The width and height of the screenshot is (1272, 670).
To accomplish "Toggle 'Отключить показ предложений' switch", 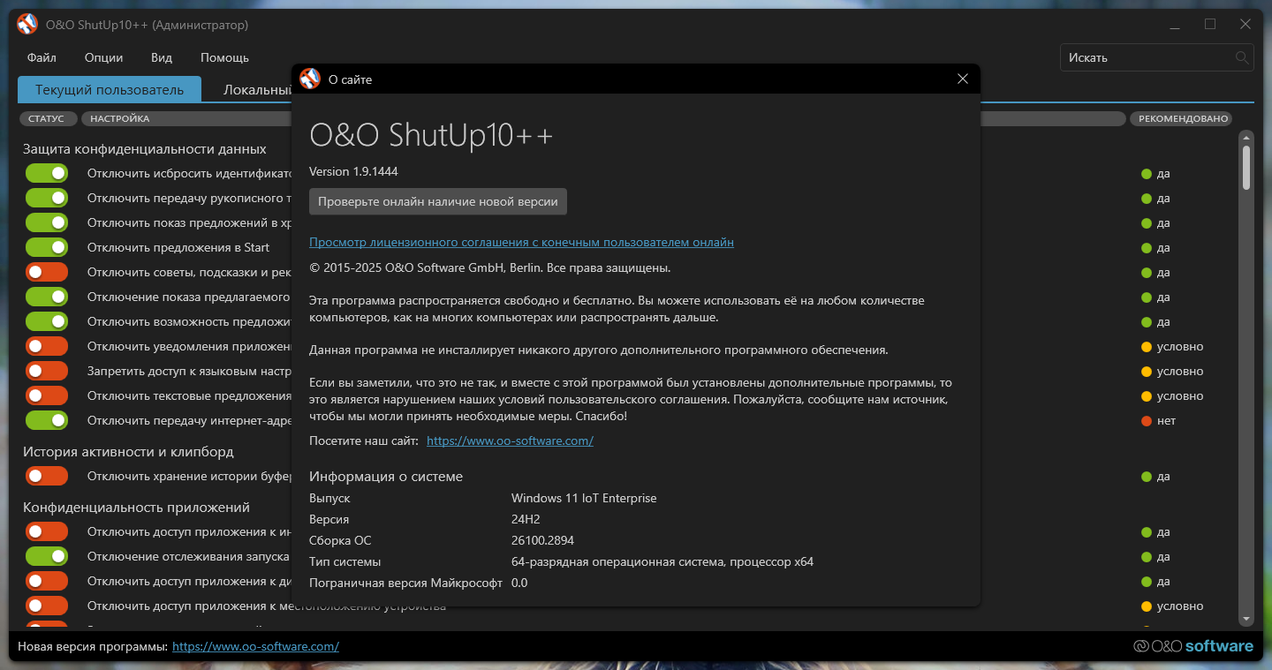I will (x=47, y=222).
